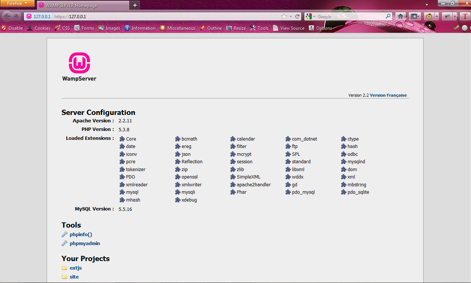Reload the current page

(x=298, y=16)
